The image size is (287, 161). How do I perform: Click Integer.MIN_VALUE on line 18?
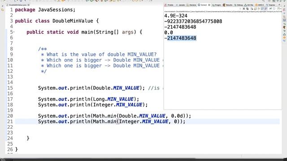[117, 105]
